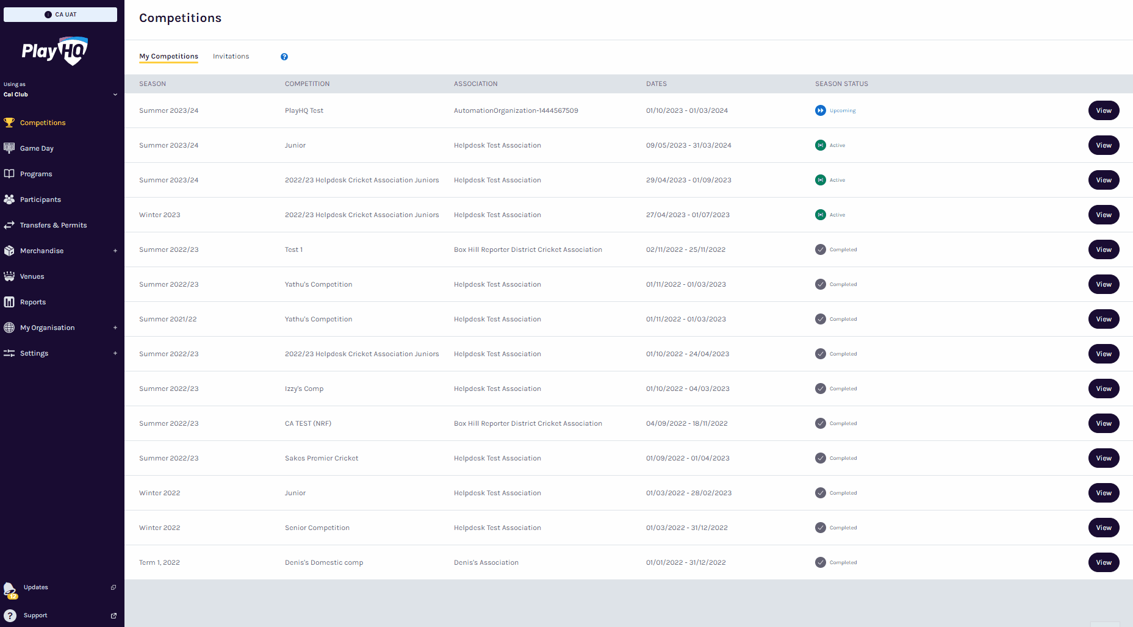The width and height of the screenshot is (1133, 627).
Task: Open Game Day from the sidebar icon
Action: coord(9,148)
